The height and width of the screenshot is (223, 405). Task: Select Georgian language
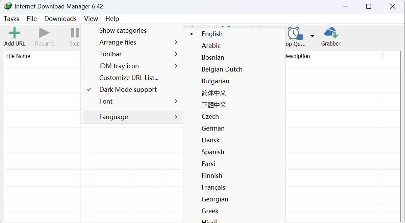[x=234, y=199]
